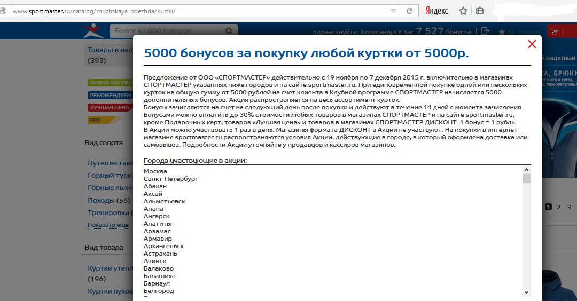The image size is (577, 301).
Task: Click the Sportmaster logo icon
Action: [93, 31]
